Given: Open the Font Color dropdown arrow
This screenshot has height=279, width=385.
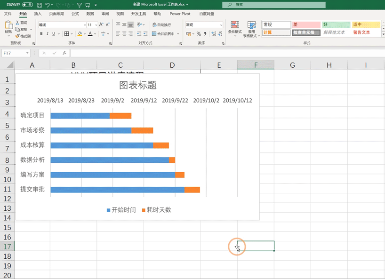Looking at the screenshot, I should coord(95,34).
